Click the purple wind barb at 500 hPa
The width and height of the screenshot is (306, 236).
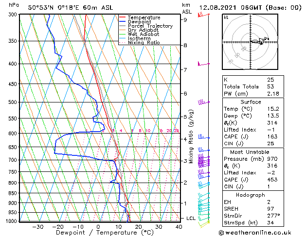tap(203, 102)
